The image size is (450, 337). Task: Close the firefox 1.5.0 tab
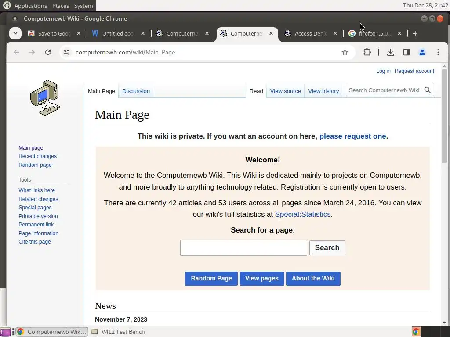(399, 33)
